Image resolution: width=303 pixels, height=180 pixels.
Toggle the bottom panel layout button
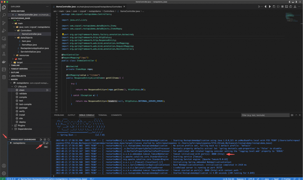[x=293, y=2]
